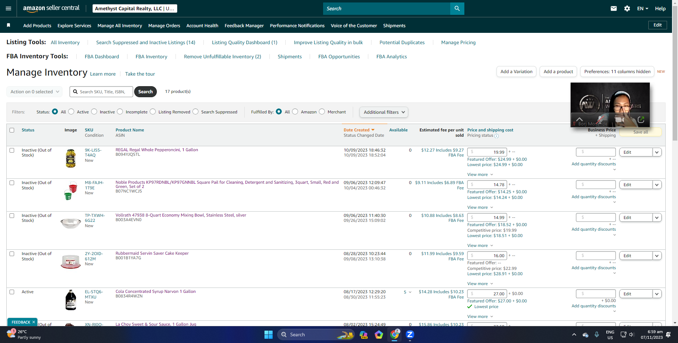Select the Inactive status radio button
Image resolution: width=678 pixels, height=343 pixels.
(x=94, y=112)
